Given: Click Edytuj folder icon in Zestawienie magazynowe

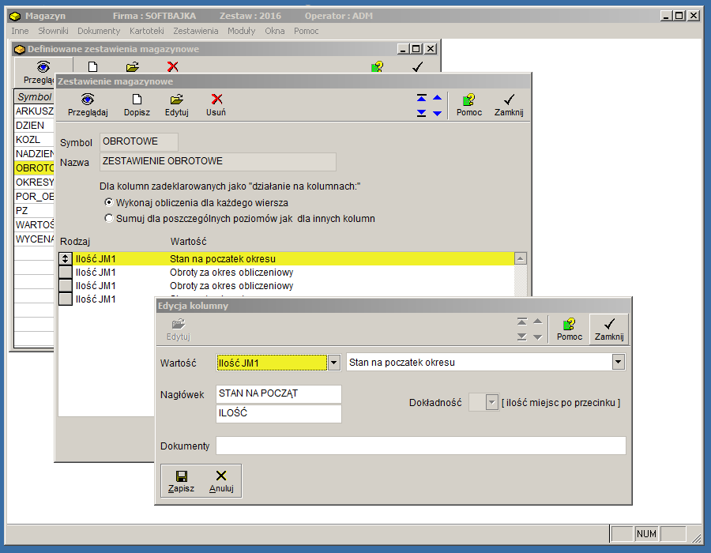Looking at the screenshot, I should (177, 100).
